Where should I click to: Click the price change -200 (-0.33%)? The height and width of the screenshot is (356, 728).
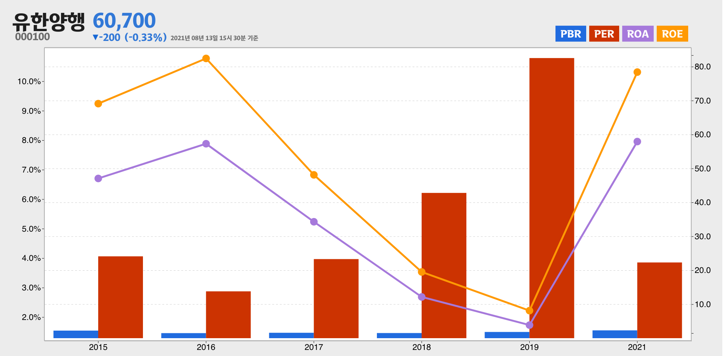(x=130, y=37)
